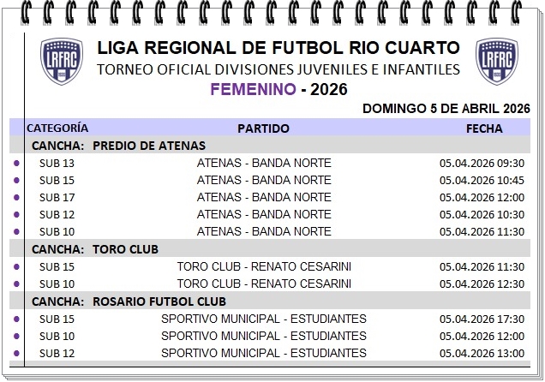The height and width of the screenshot is (382, 545).
Task: Click the purple bullet beside SUB 13
Action: (x=16, y=163)
